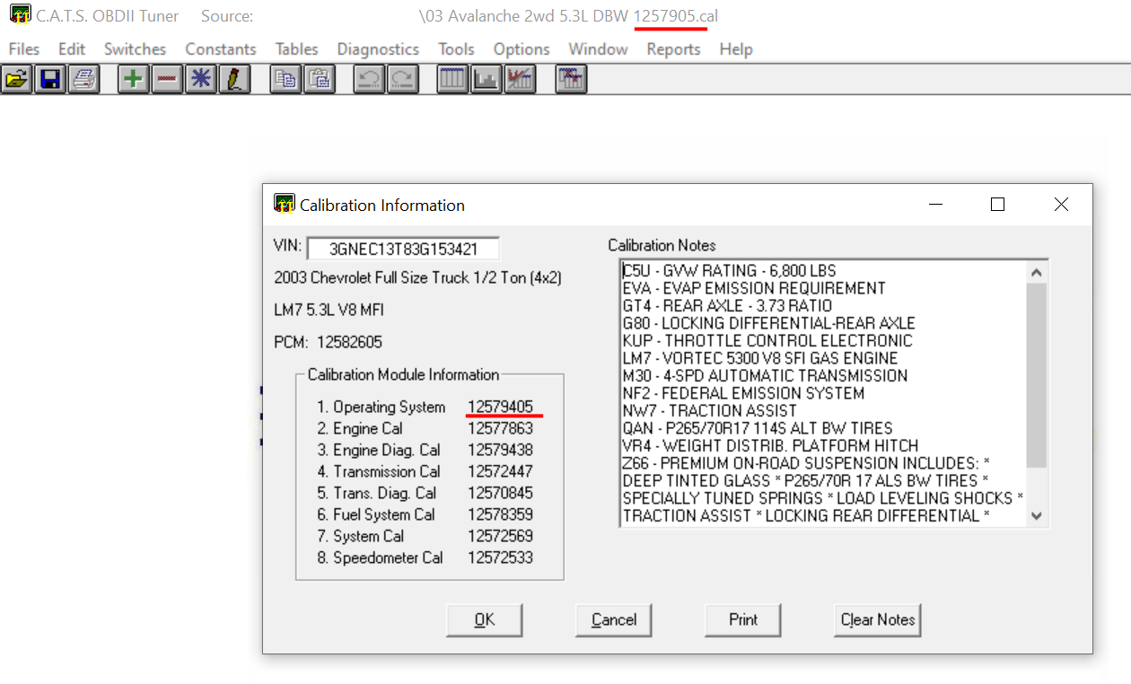
Task: Show line graph comparison icon
Action: [520, 79]
